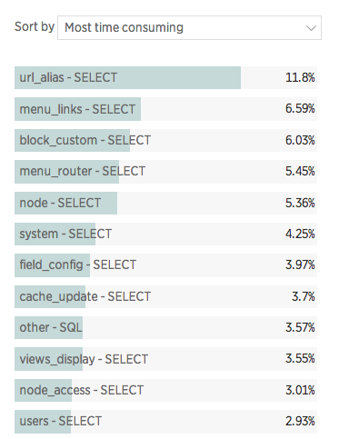Click the 11.8% value for url_alias

point(300,77)
